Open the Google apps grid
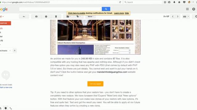The image size is (197, 110). 187,9
